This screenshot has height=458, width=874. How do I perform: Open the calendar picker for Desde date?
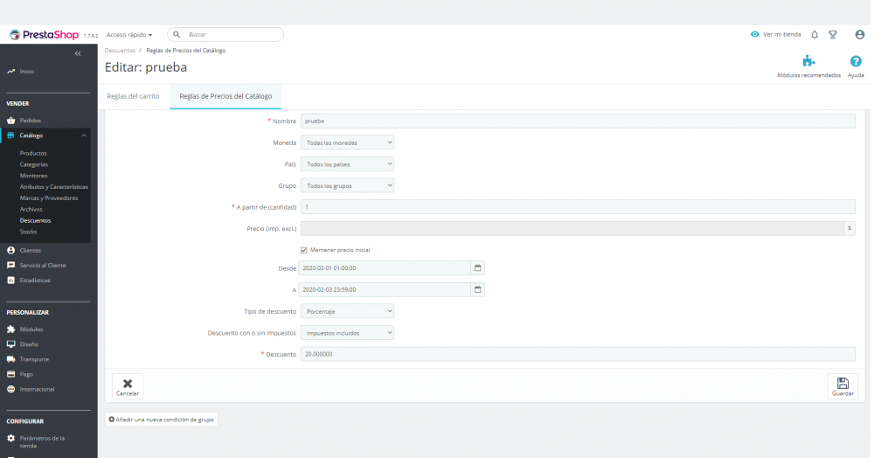click(x=478, y=268)
